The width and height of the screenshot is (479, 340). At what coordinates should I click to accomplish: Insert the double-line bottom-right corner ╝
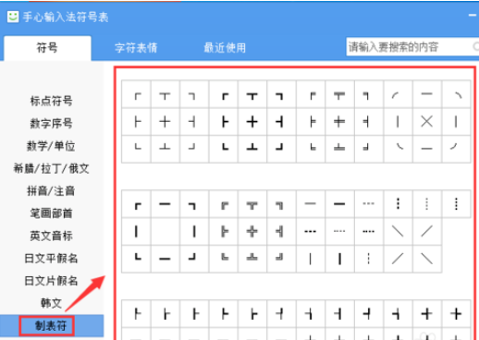pyautogui.click(x=281, y=259)
